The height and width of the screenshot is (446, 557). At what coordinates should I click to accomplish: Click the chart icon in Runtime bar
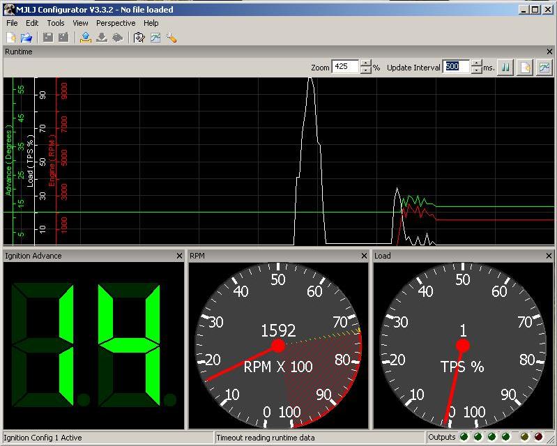pos(544,67)
